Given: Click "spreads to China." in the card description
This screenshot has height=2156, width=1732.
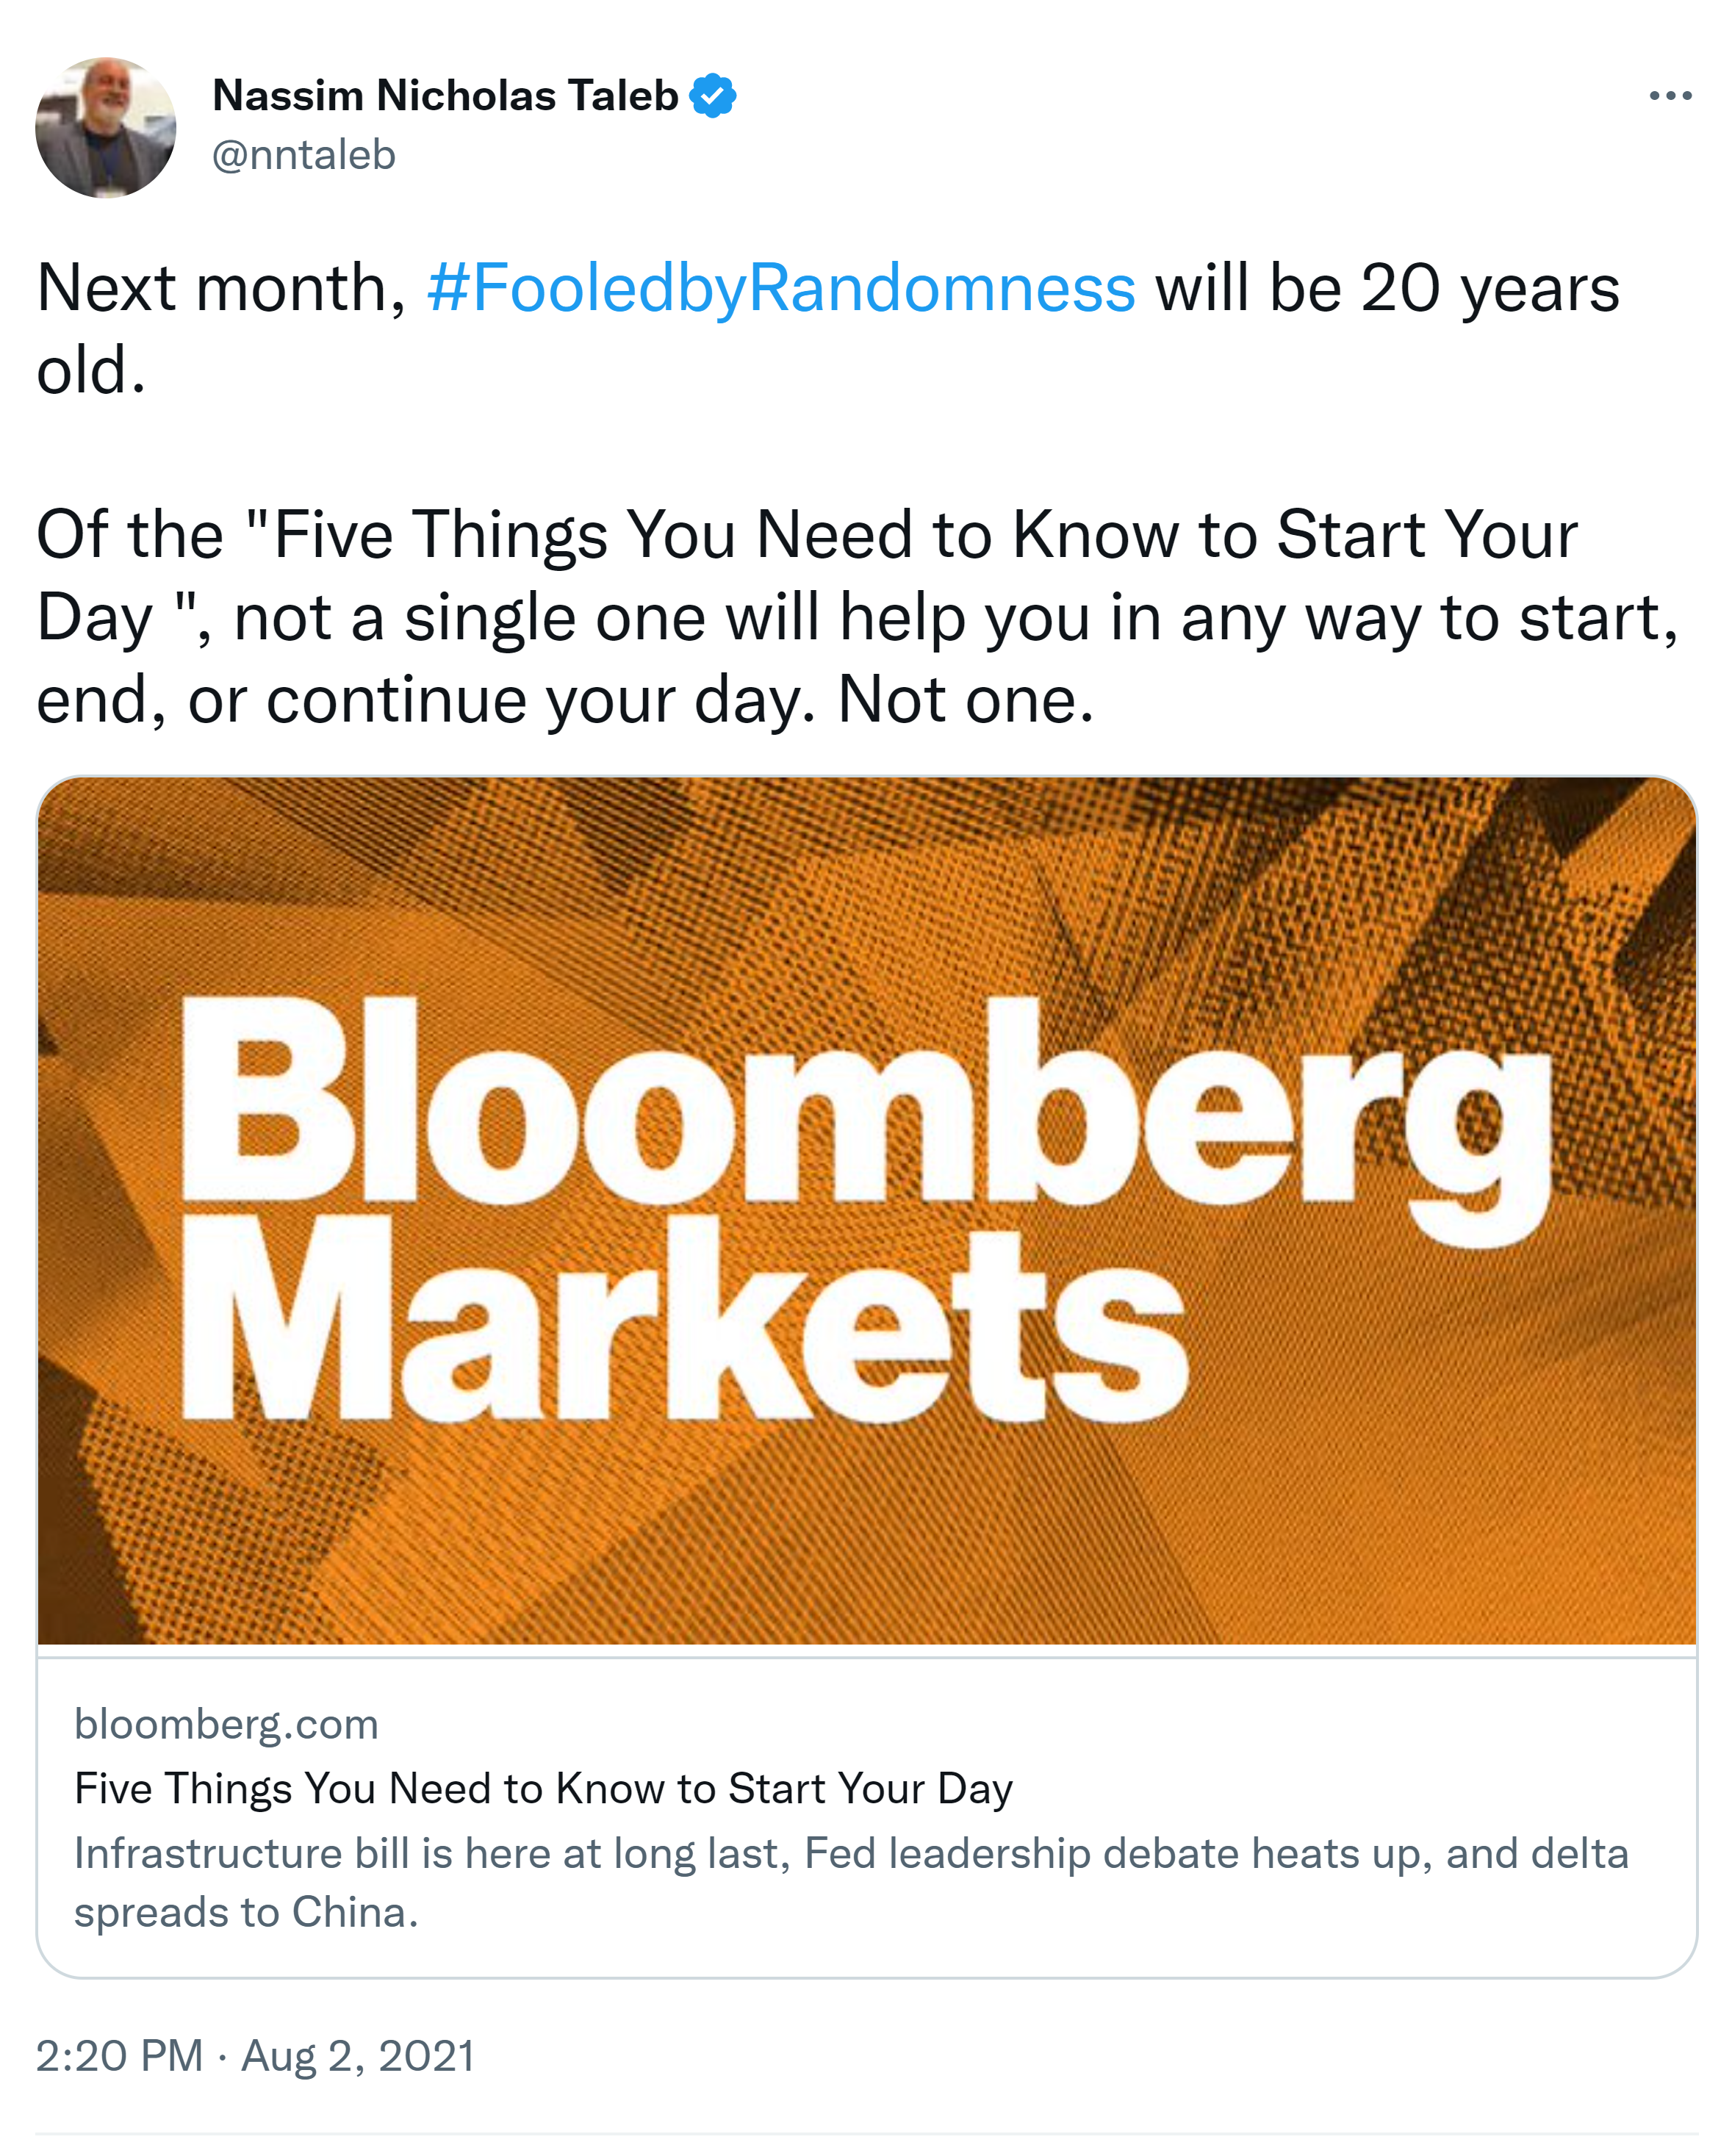Looking at the screenshot, I should [246, 1912].
